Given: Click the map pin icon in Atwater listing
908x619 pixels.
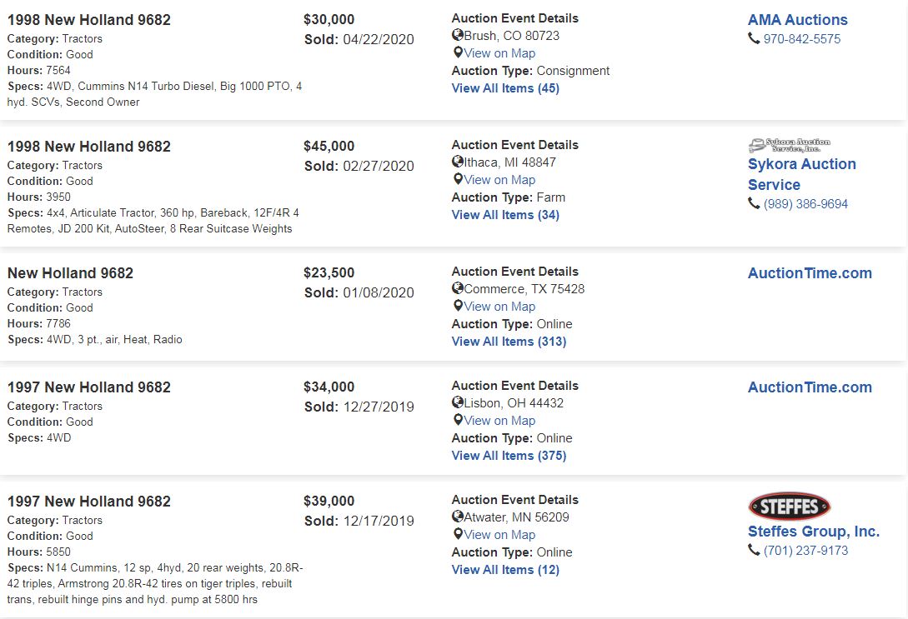Looking at the screenshot, I should (458, 535).
